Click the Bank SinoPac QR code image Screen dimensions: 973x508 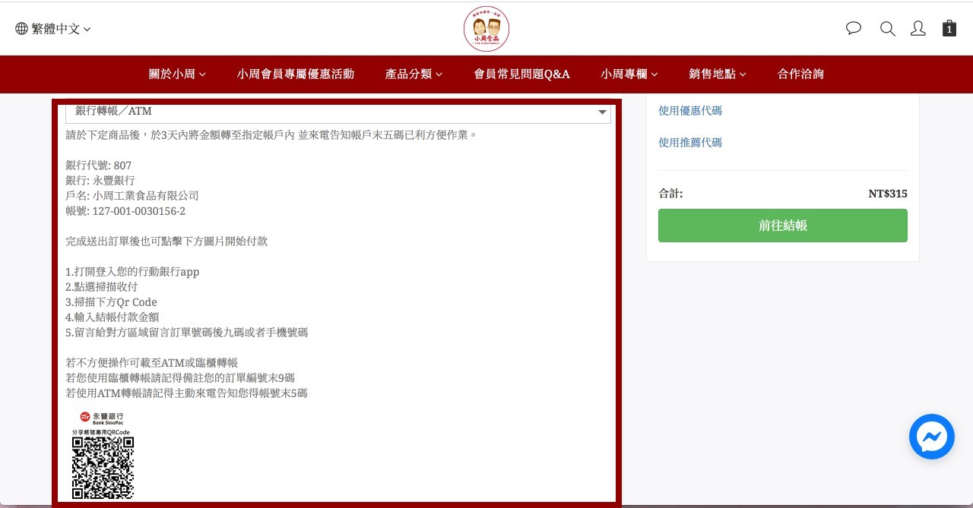[103, 456]
